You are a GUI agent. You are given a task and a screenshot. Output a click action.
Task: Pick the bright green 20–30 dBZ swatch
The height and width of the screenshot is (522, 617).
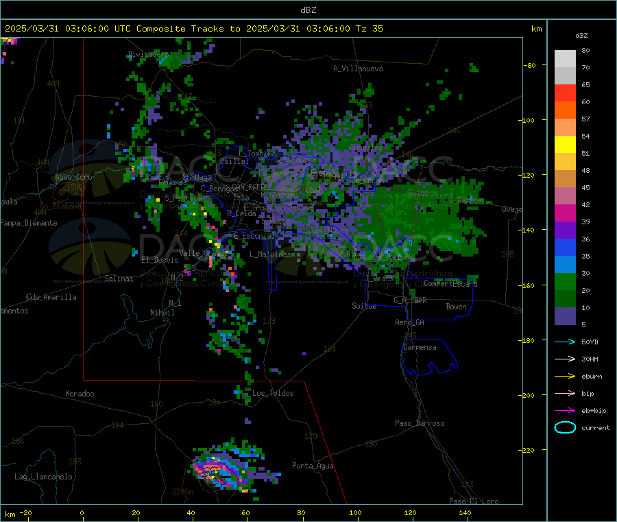(565, 281)
